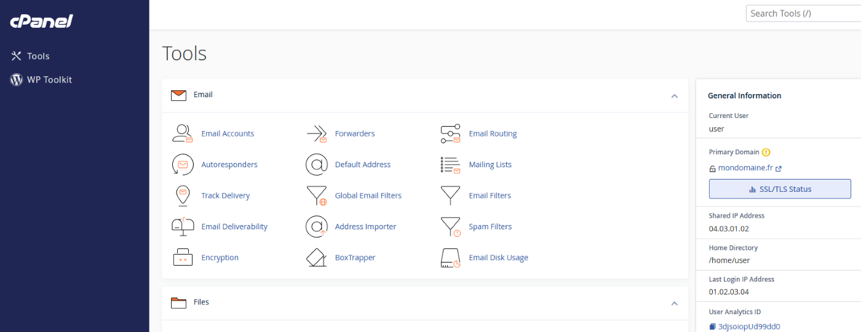Click the shared IP value 04.03.01.02
The width and height of the screenshot is (861, 332).
729,229
